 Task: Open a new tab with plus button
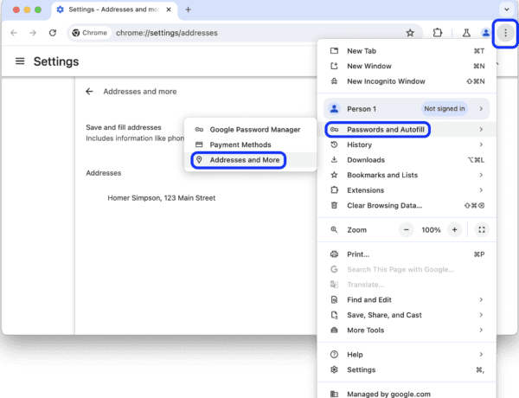point(188,10)
